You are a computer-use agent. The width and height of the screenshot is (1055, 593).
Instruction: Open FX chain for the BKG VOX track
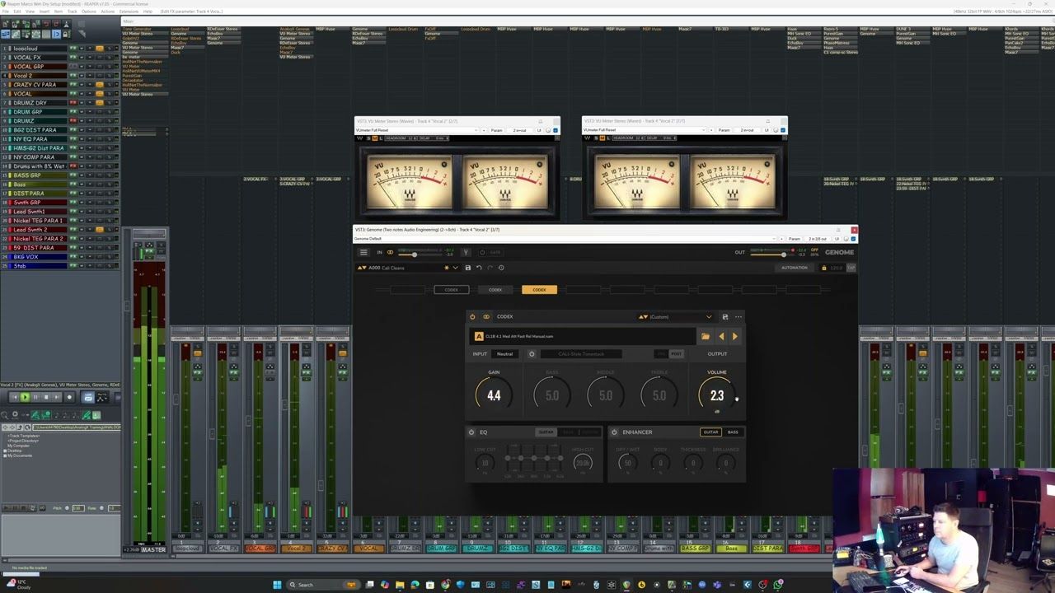coord(73,257)
